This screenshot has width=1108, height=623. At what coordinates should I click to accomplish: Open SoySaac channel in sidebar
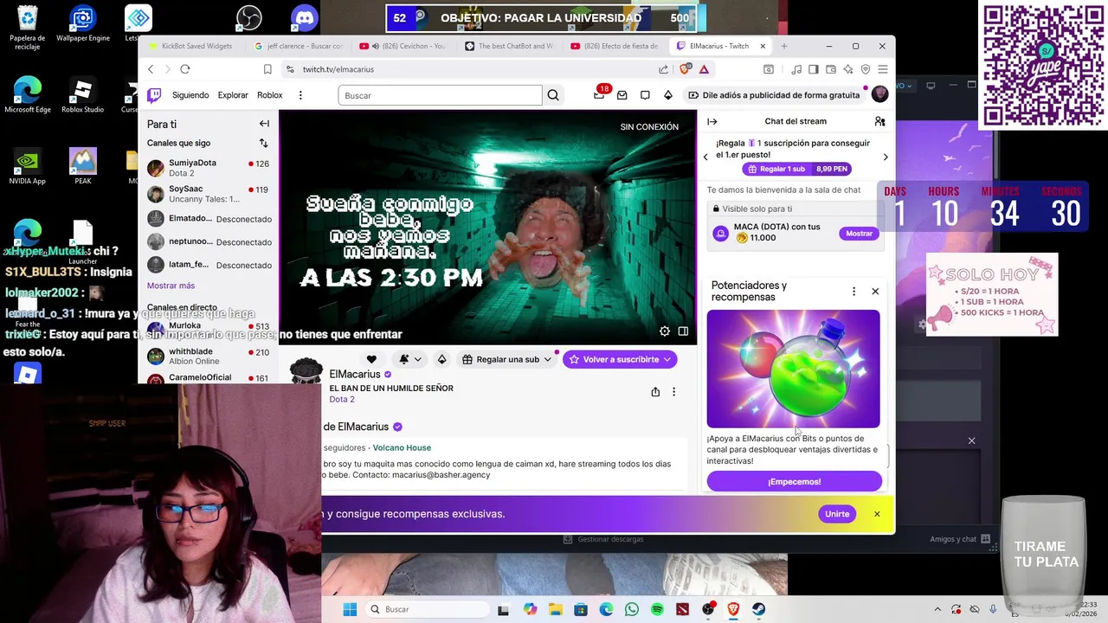click(208, 194)
